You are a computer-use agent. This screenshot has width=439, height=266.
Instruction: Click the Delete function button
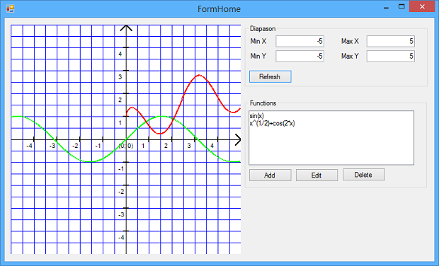pyautogui.click(x=364, y=175)
